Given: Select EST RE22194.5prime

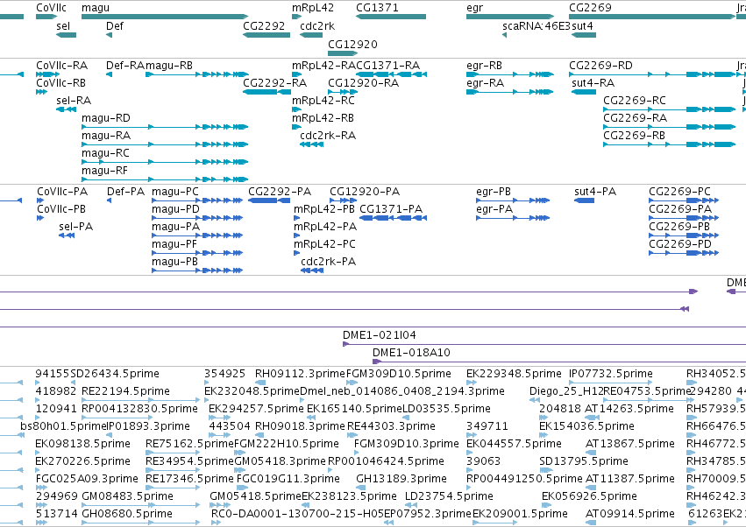Looking at the screenshot, I should 125,391.
